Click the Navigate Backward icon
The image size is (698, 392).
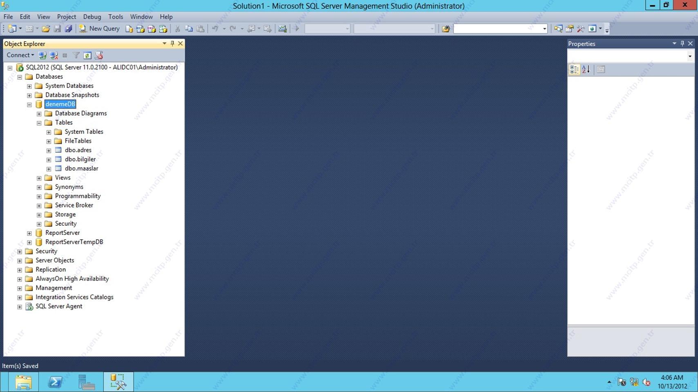click(251, 29)
